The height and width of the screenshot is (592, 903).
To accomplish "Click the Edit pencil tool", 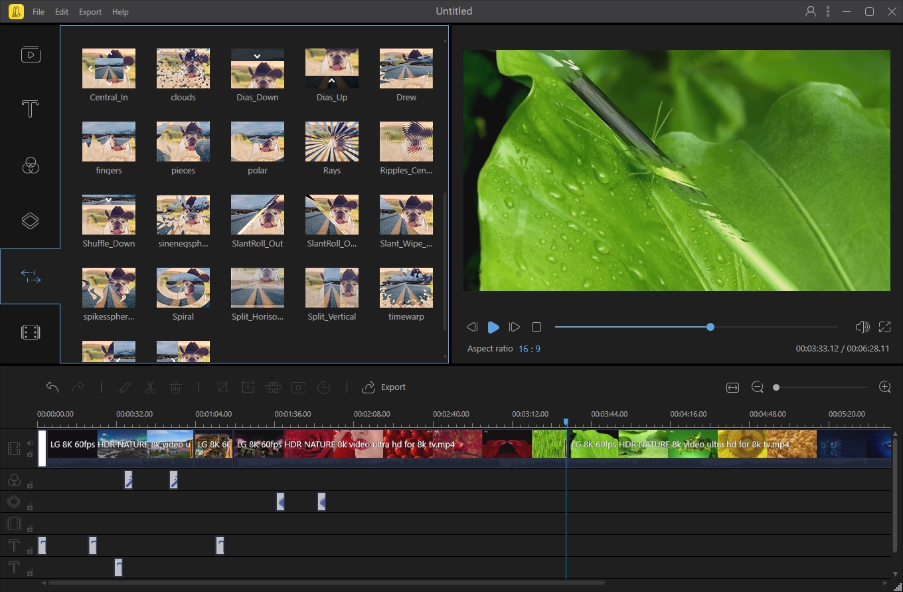I will (125, 387).
